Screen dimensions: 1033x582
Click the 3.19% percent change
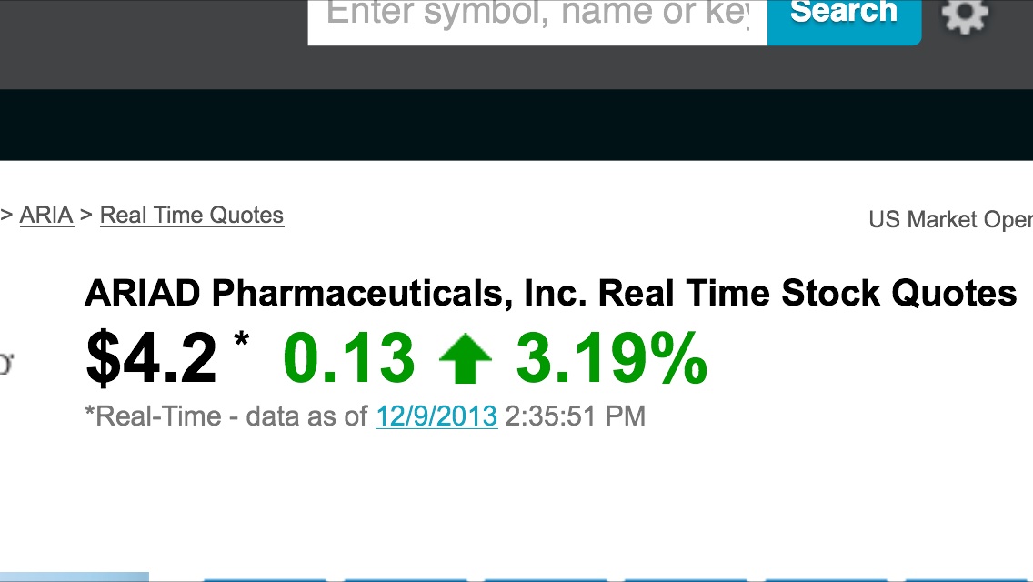[x=611, y=358]
